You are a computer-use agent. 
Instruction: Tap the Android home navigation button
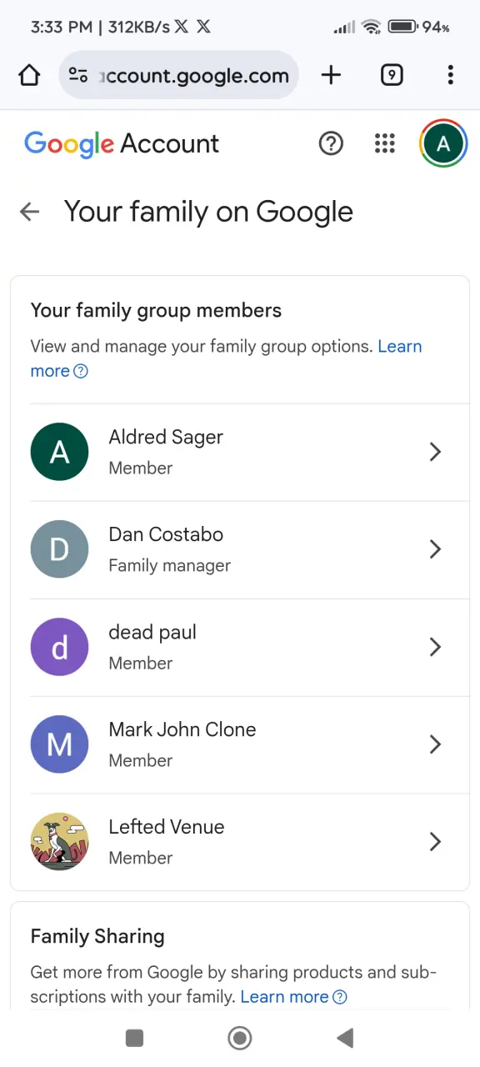click(240, 1038)
